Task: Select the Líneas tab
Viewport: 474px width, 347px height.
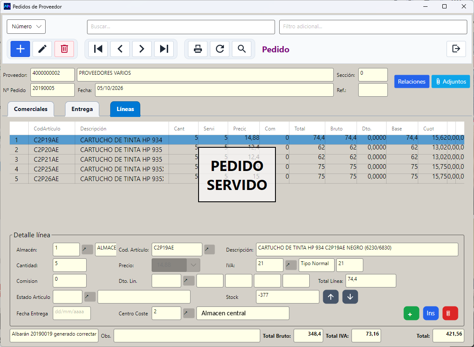Action: [125, 109]
